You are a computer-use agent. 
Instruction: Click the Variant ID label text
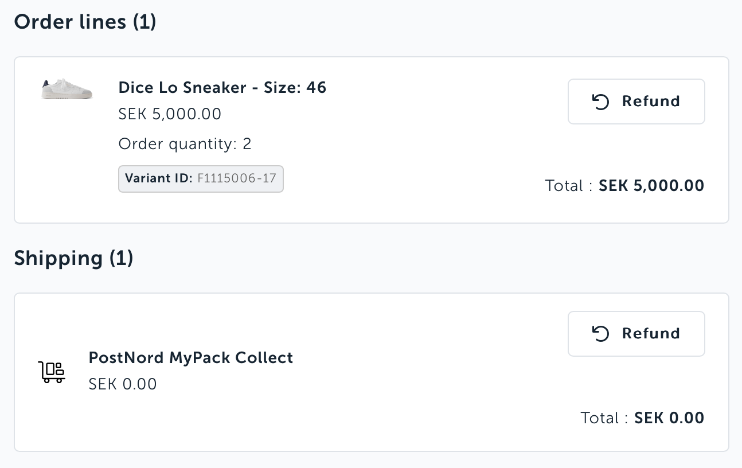pyautogui.click(x=159, y=178)
